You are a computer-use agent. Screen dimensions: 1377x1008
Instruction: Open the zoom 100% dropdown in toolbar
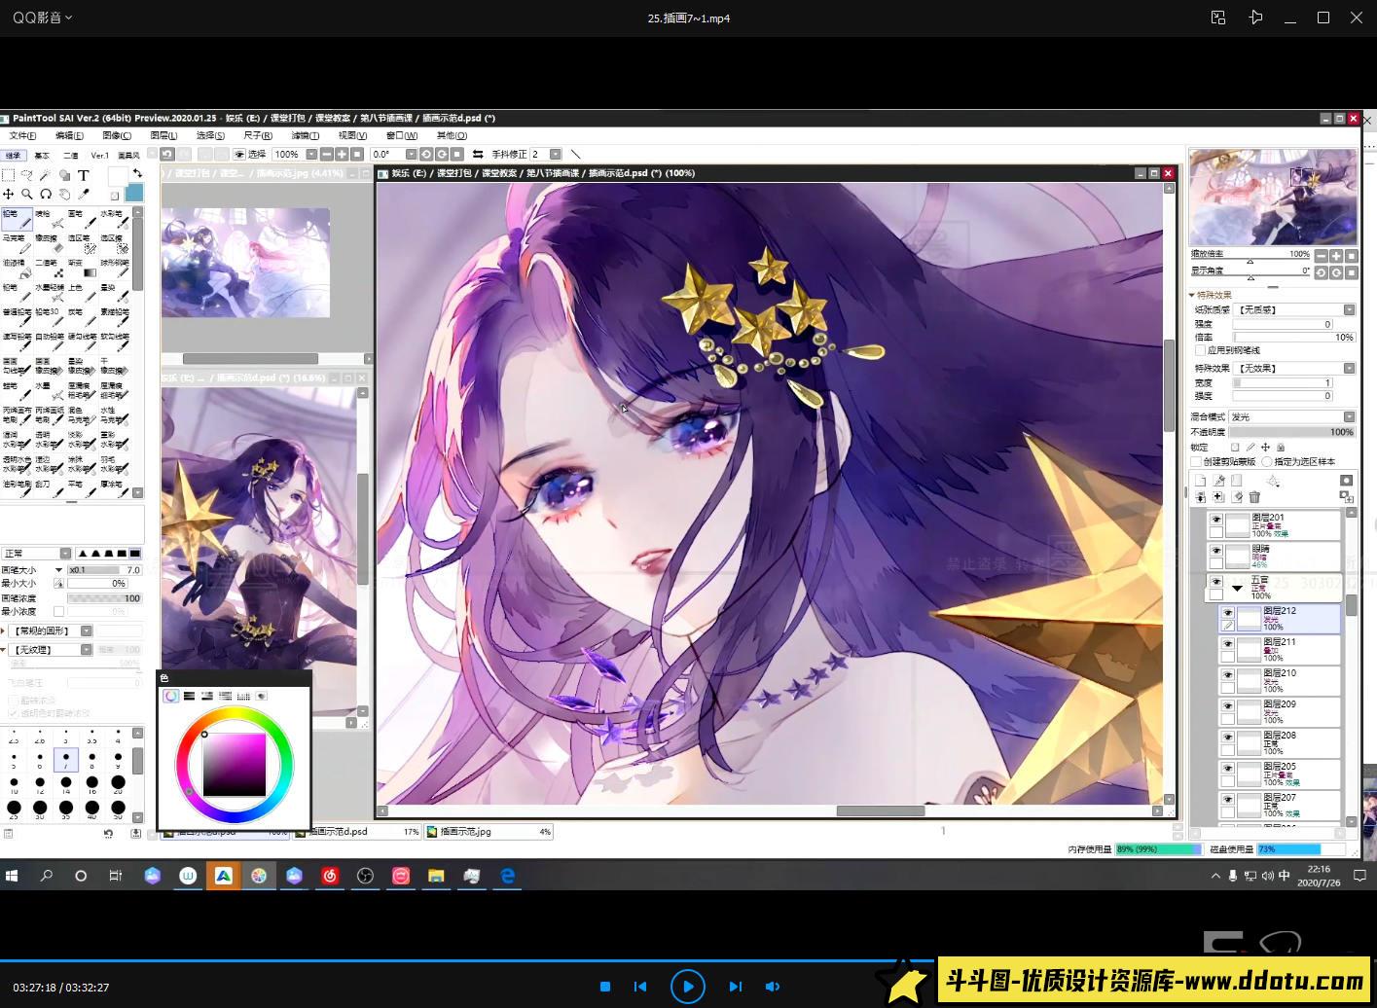(x=311, y=154)
